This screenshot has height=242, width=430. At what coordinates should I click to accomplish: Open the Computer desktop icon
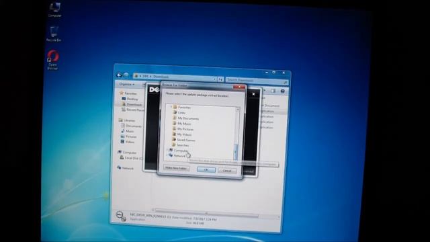[x=55, y=10]
